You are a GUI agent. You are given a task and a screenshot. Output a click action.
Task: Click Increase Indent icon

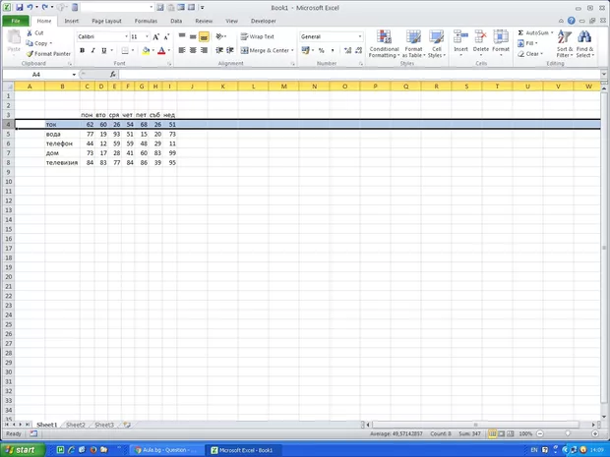point(230,50)
